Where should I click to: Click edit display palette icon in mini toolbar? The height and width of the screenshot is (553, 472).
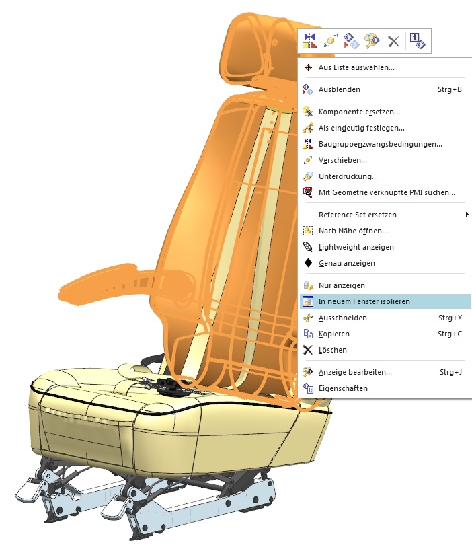tap(372, 41)
